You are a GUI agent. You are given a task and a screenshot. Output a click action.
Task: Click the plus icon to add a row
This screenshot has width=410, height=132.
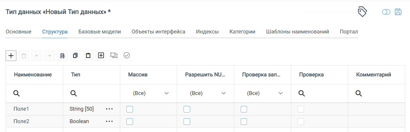[11, 55]
